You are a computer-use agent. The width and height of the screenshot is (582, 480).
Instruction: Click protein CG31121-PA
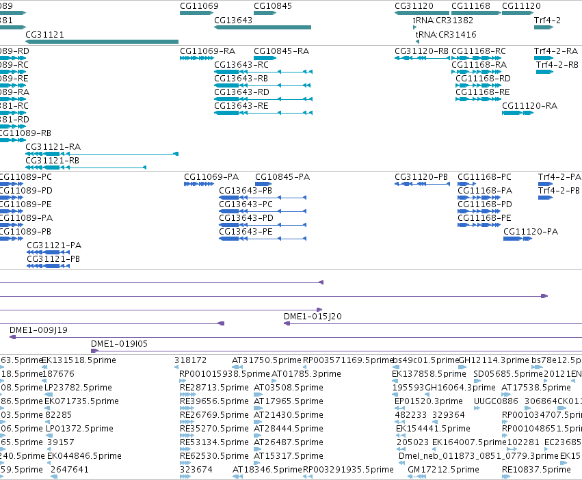tap(49, 252)
